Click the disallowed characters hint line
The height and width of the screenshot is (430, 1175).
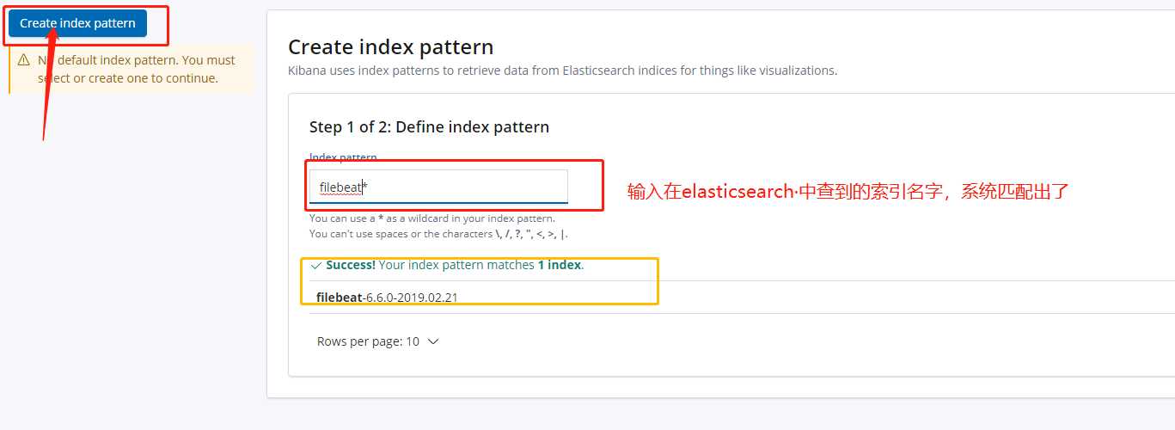[438, 234]
